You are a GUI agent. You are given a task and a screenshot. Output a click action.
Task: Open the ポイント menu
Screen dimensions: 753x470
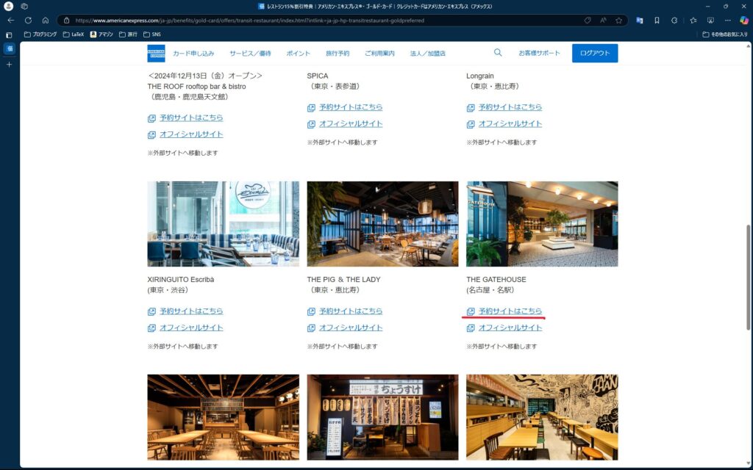[299, 53]
